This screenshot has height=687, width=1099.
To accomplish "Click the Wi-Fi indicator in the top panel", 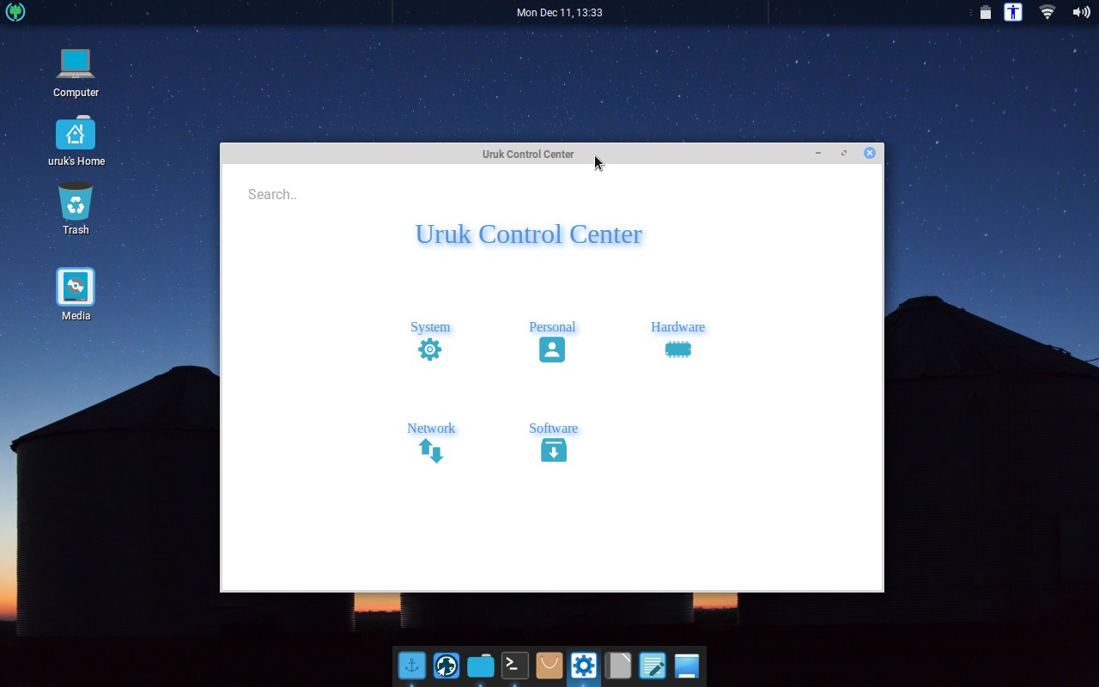I will [1046, 12].
